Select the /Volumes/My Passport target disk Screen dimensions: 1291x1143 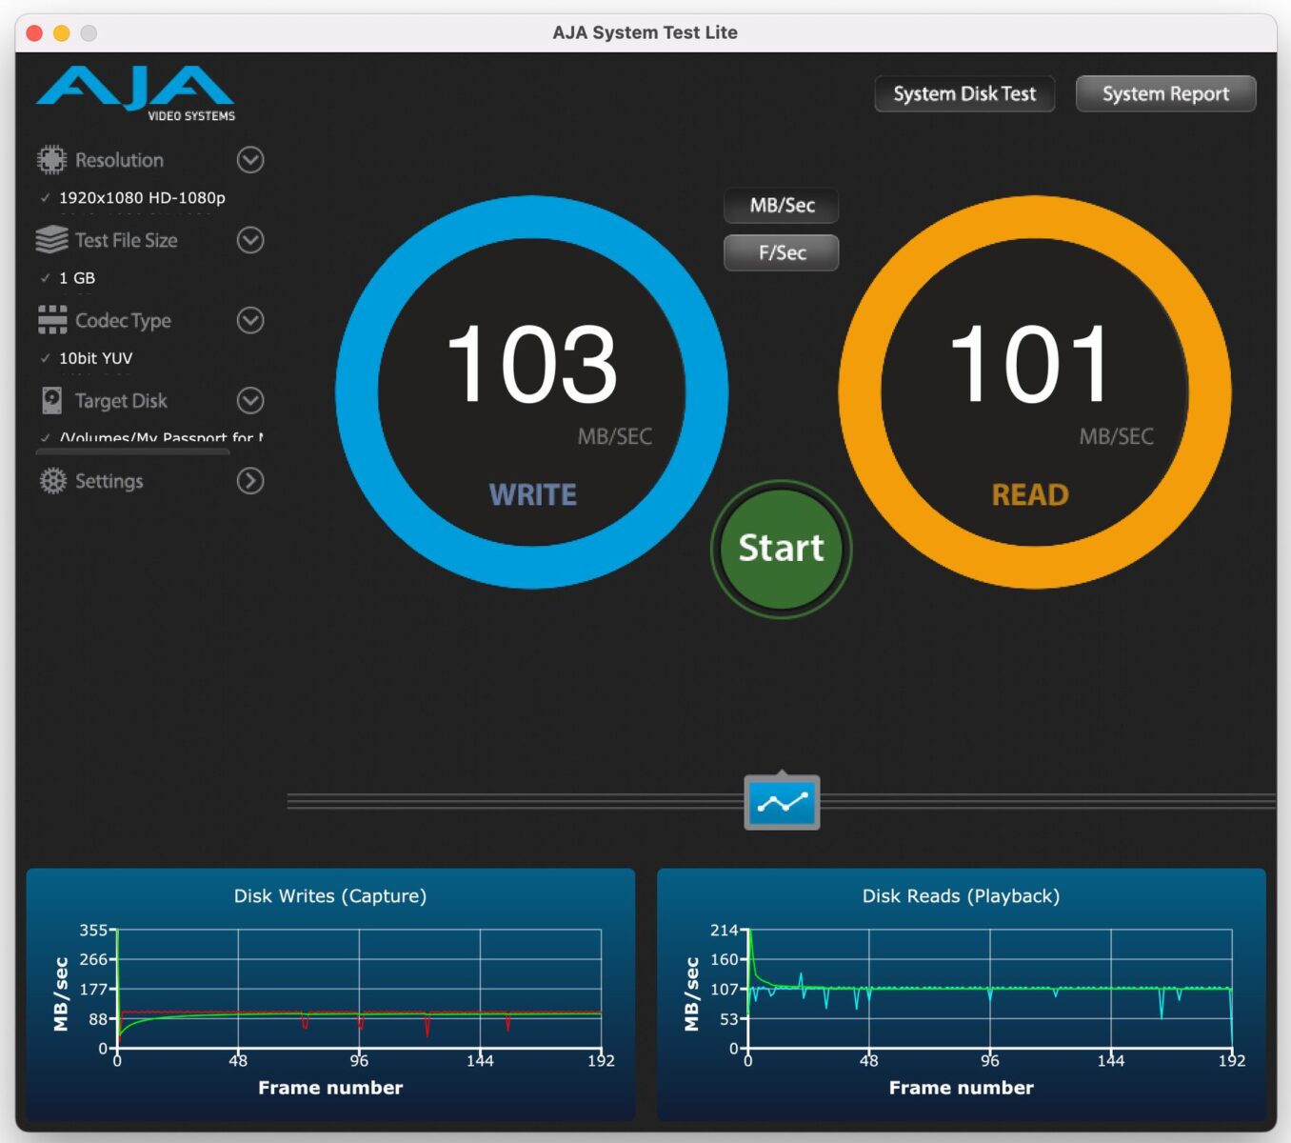point(161,437)
